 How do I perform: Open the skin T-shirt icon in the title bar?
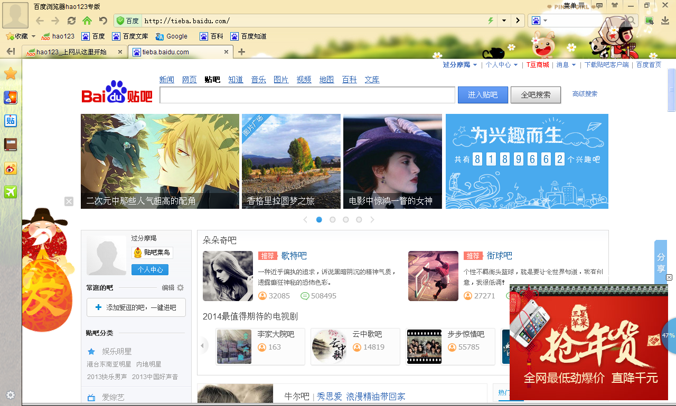tap(614, 5)
